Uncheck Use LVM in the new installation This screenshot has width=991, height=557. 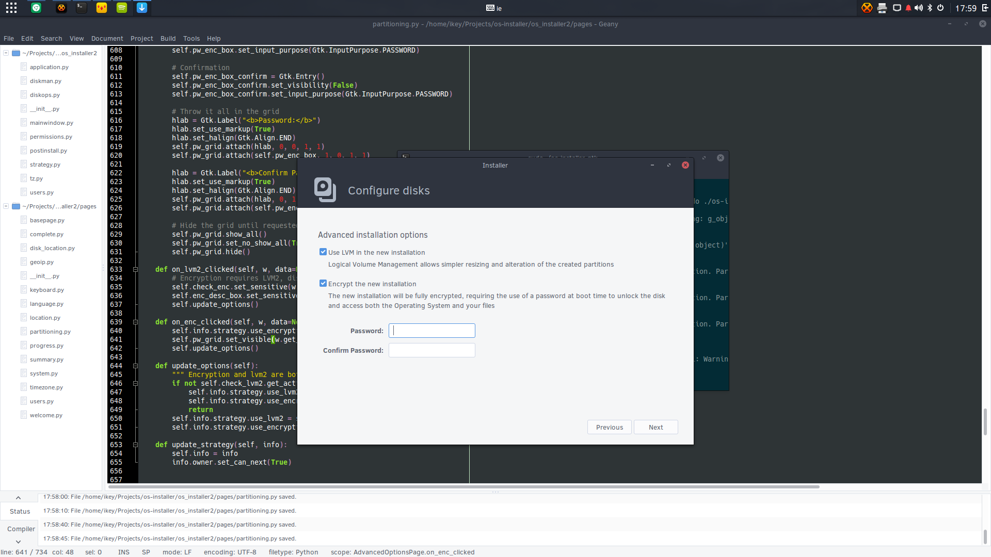(x=323, y=252)
